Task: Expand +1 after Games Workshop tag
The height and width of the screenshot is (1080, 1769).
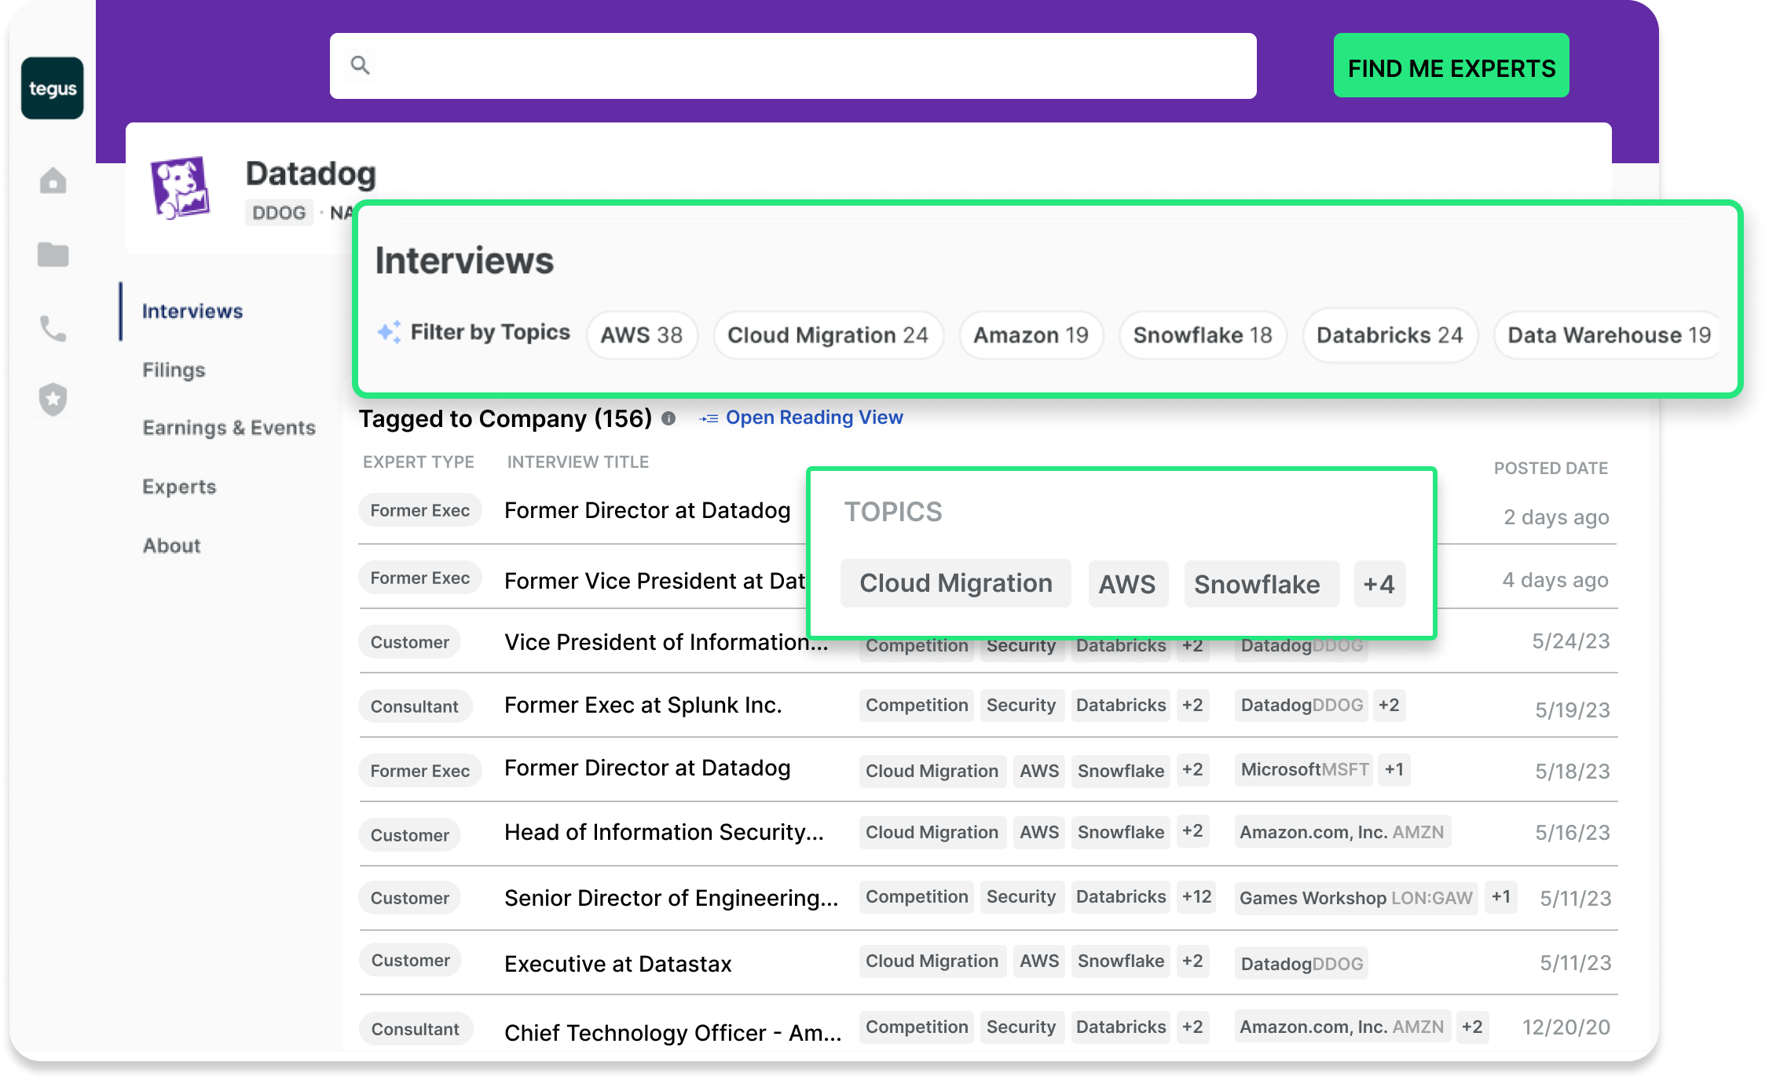Action: tap(1501, 897)
